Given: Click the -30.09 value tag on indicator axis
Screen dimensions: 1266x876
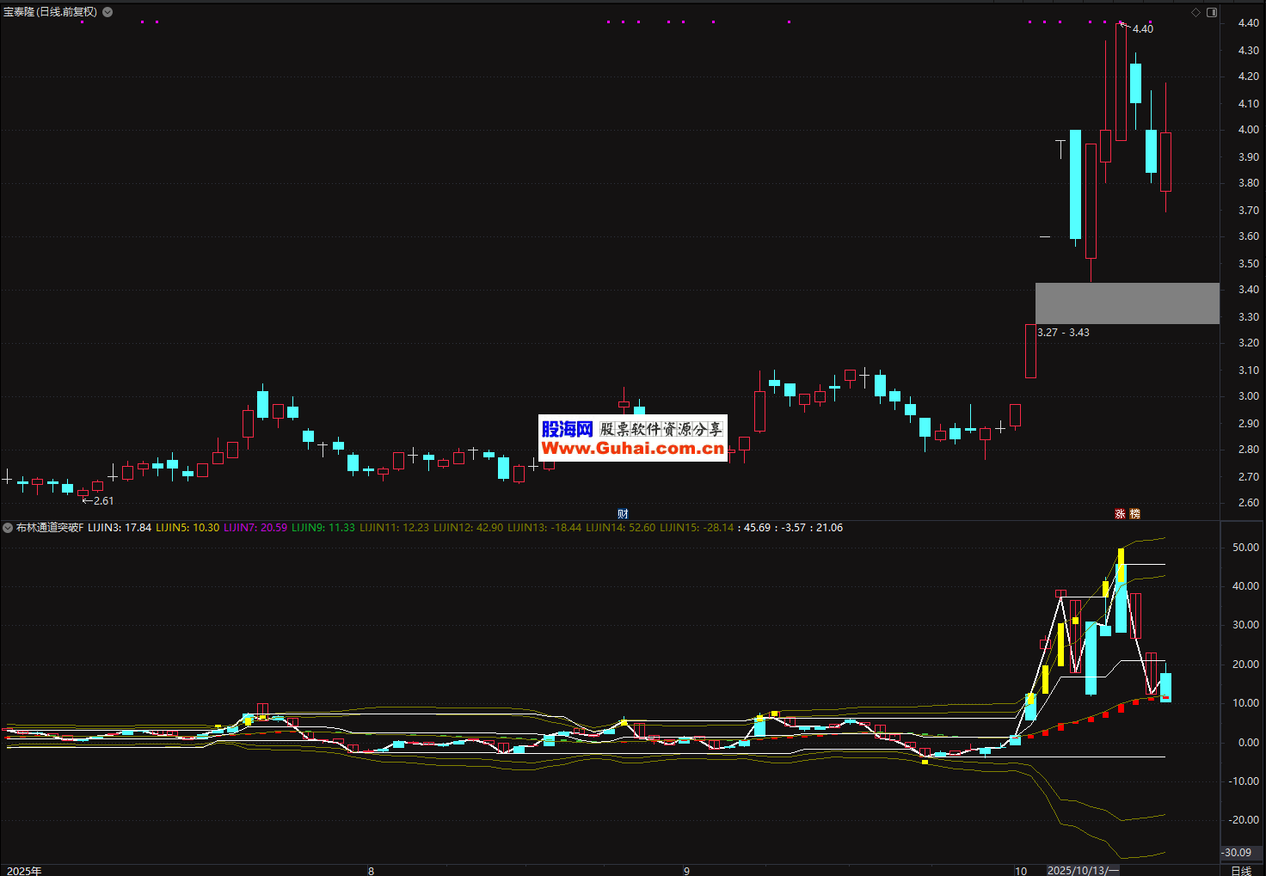Looking at the screenshot, I should 1237,853.
